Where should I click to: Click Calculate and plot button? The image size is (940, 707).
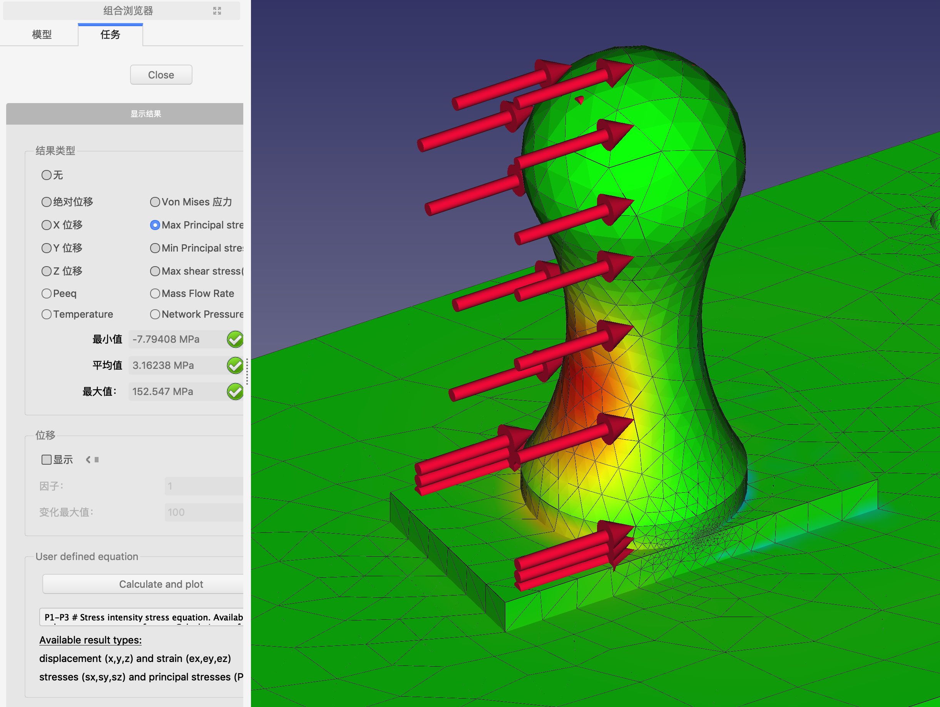161,584
